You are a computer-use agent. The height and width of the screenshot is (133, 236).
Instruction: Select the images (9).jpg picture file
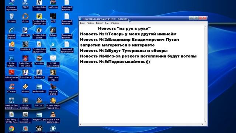39,116
